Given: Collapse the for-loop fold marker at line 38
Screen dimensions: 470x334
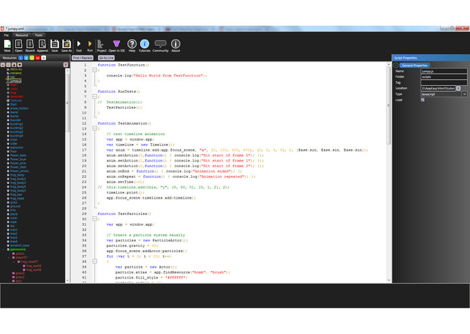Looking at the screenshot, I should tap(95, 262).
